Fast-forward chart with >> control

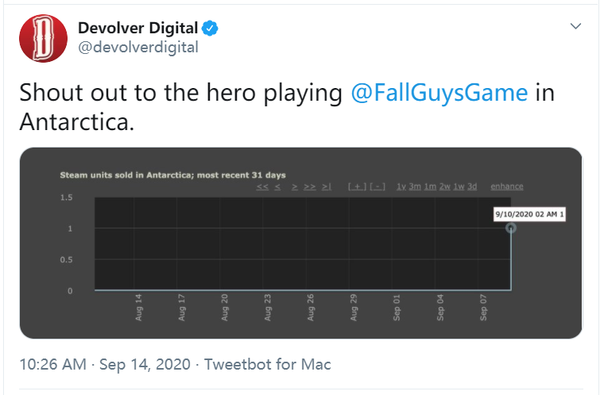coord(310,186)
